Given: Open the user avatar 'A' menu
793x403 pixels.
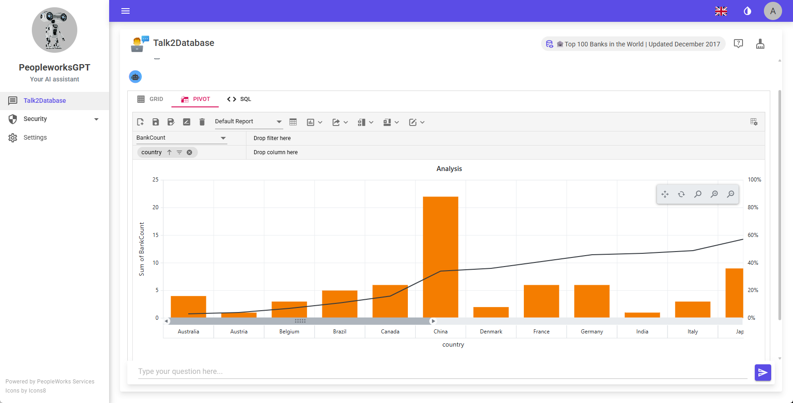Looking at the screenshot, I should pos(773,11).
